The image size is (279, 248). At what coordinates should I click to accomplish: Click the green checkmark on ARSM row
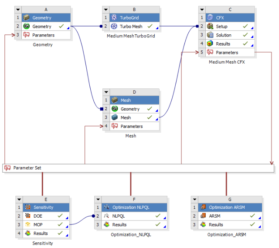click(x=252, y=216)
